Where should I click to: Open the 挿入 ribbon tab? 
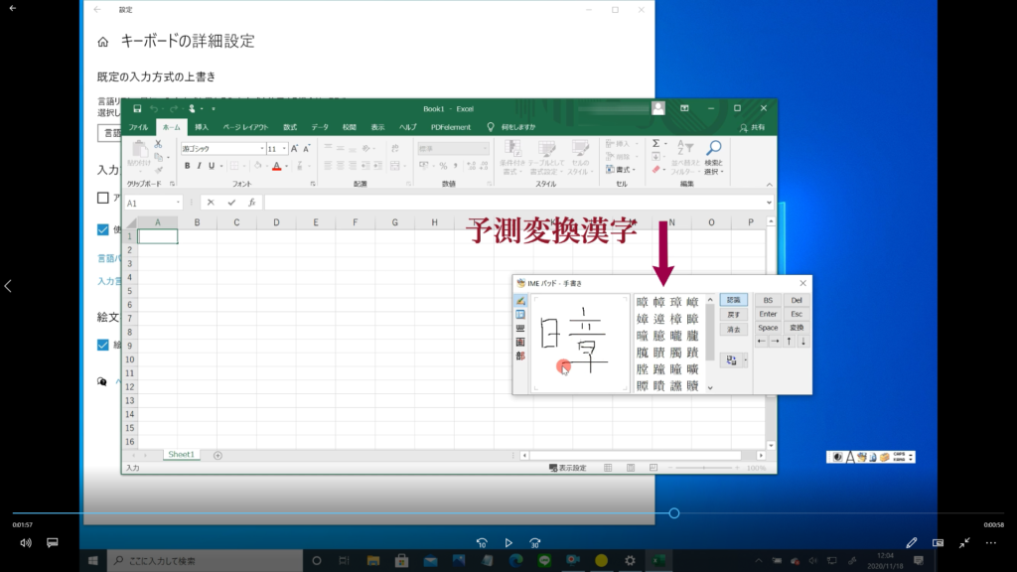point(202,127)
